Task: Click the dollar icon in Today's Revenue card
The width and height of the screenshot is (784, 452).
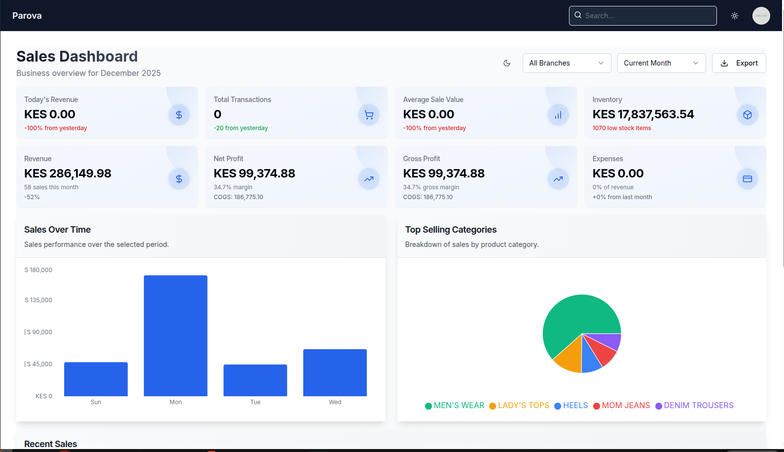Action: [x=179, y=115]
